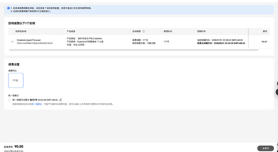Click the 剩余续费次数 不限次数 text
This screenshot has width=278, height=152.
click(144, 43)
